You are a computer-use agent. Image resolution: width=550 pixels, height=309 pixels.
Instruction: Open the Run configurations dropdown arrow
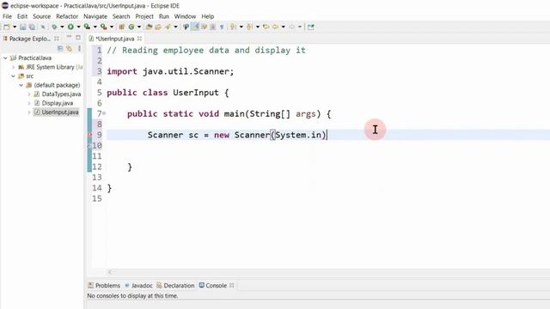tap(78, 27)
